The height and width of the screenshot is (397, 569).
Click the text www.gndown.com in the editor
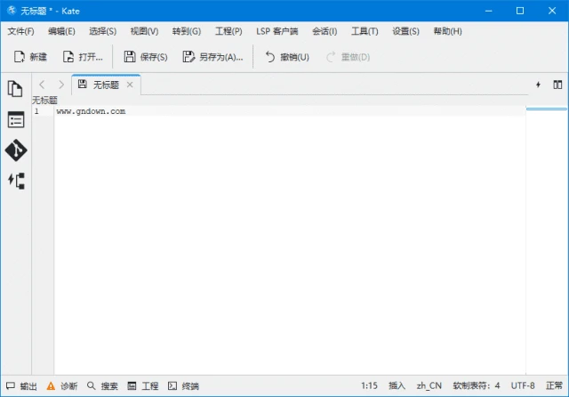pyautogui.click(x=91, y=111)
